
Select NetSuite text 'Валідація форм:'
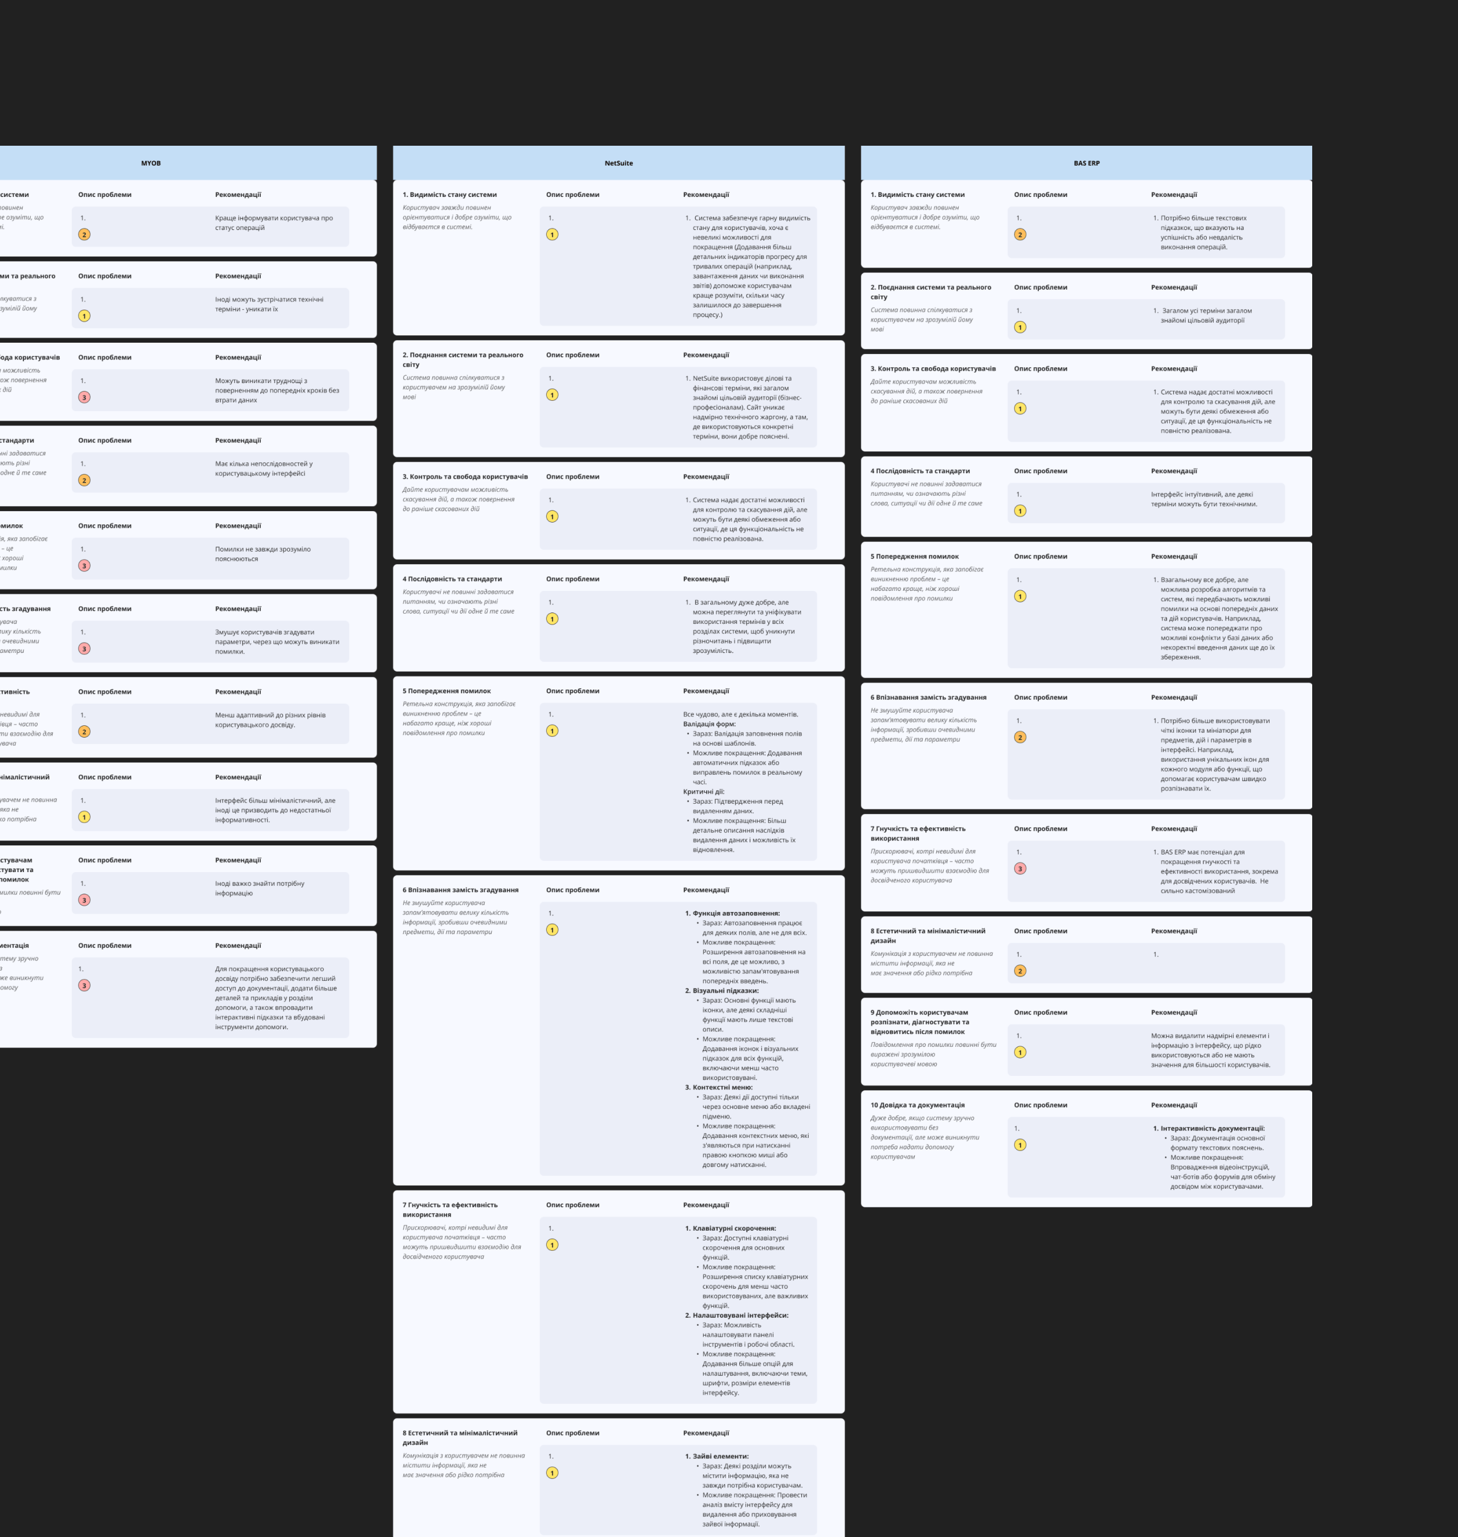709,725
